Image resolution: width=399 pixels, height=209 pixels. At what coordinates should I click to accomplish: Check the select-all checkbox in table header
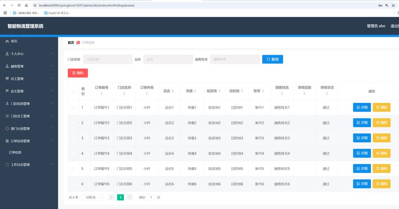73,91
